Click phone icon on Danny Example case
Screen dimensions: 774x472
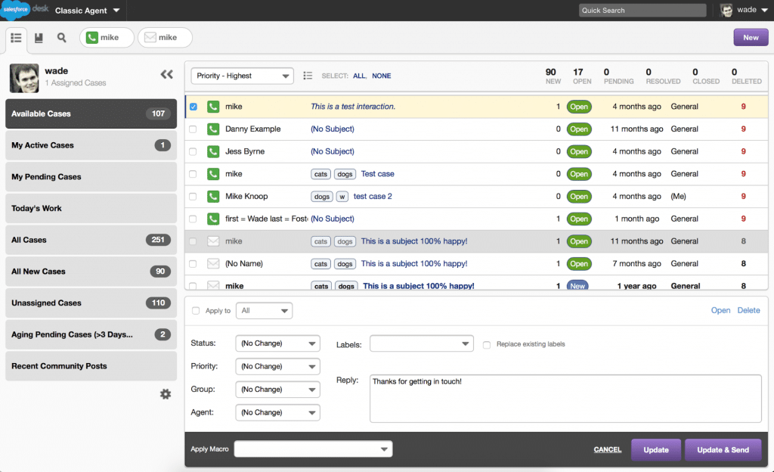213,129
